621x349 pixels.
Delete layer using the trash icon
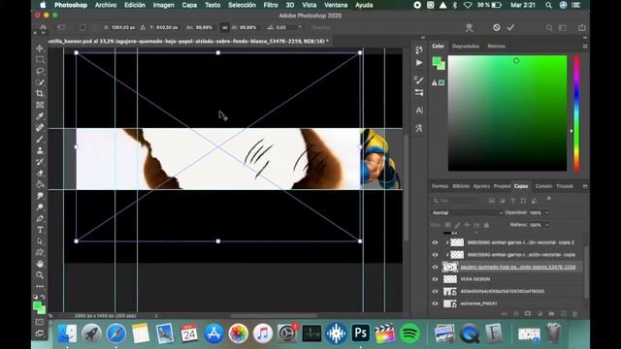click(574, 314)
